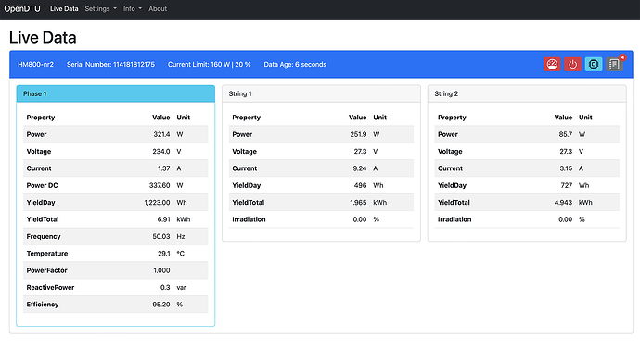The height and width of the screenshot is (349, 640).
Task: Expand the Info dropdown menu
Action: pyautogui.click(x=133, y=8)
